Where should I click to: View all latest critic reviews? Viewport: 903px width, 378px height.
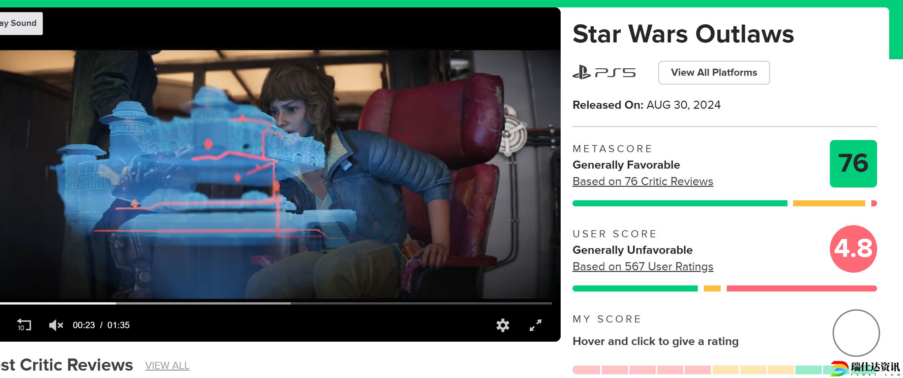click(x=167, y=366)
